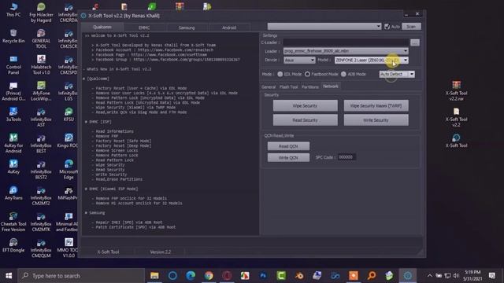Open Blender from the taskbar
This screenshot has width=504, height=283.
click(x=299, y=276)
